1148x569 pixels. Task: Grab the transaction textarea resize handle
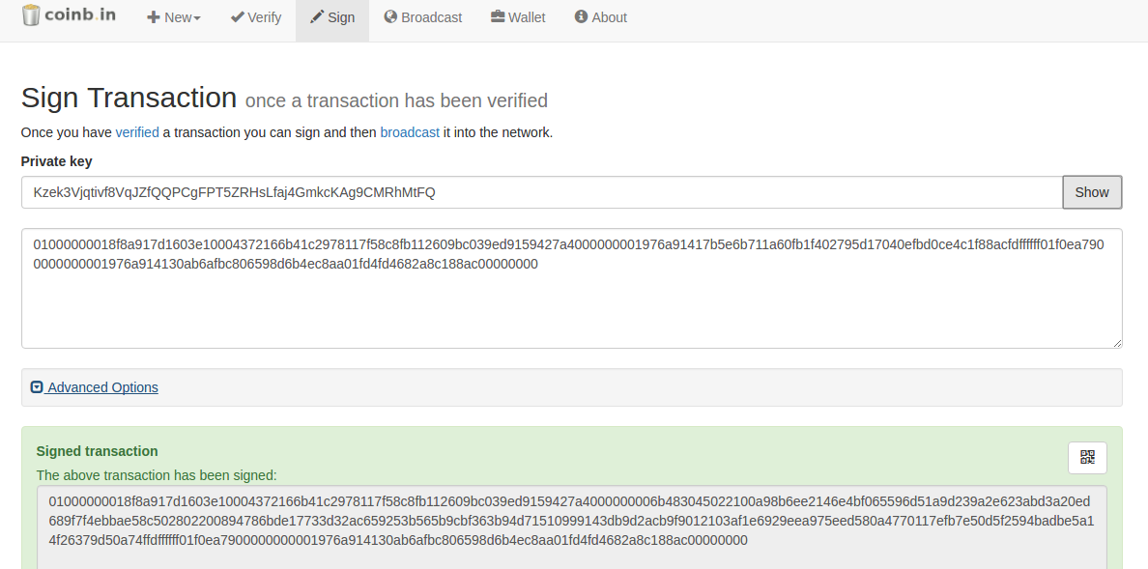click(x=1117, y=343)
